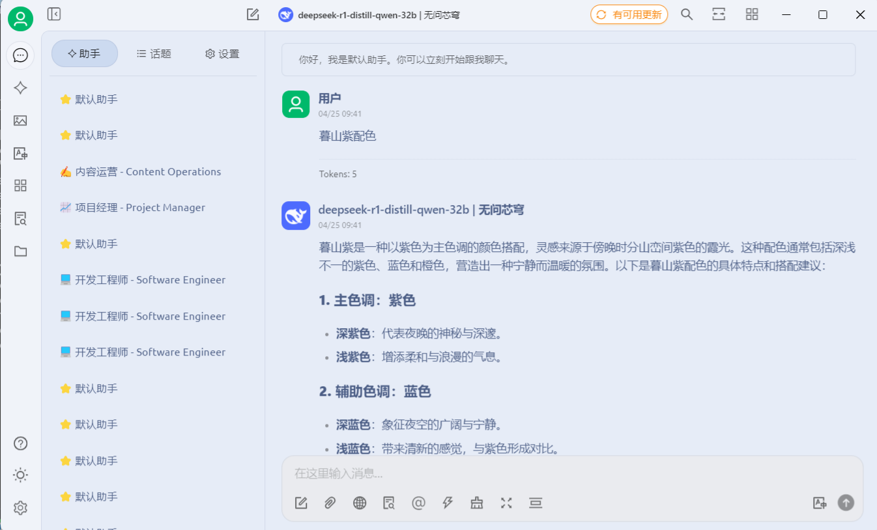Mention a model using the @ selector

click(x=418, y=503)
